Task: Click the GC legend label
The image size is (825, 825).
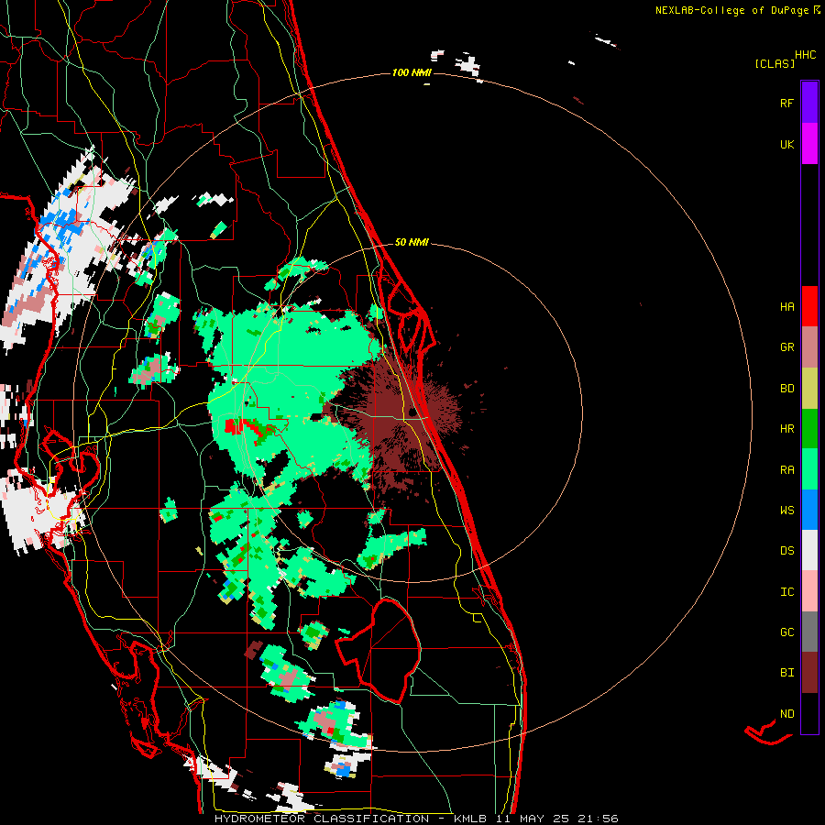Action: click(x=786, y=632)
